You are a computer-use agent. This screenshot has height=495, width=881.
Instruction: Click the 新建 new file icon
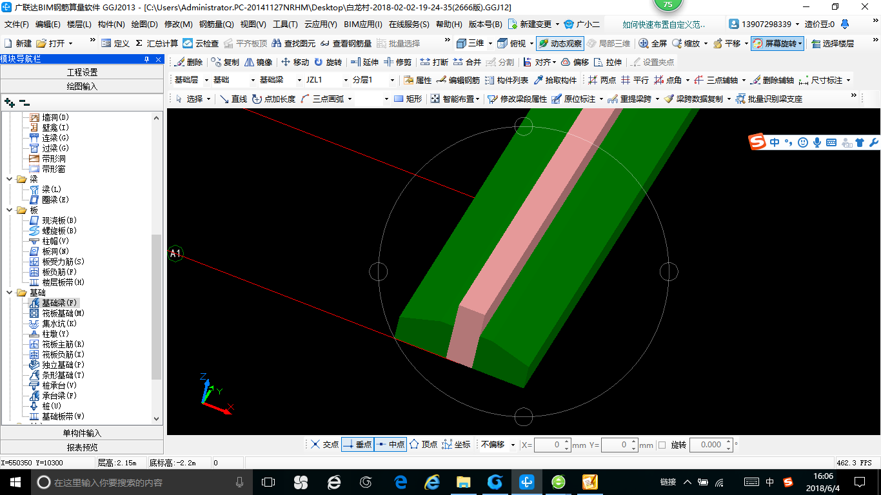18,44
